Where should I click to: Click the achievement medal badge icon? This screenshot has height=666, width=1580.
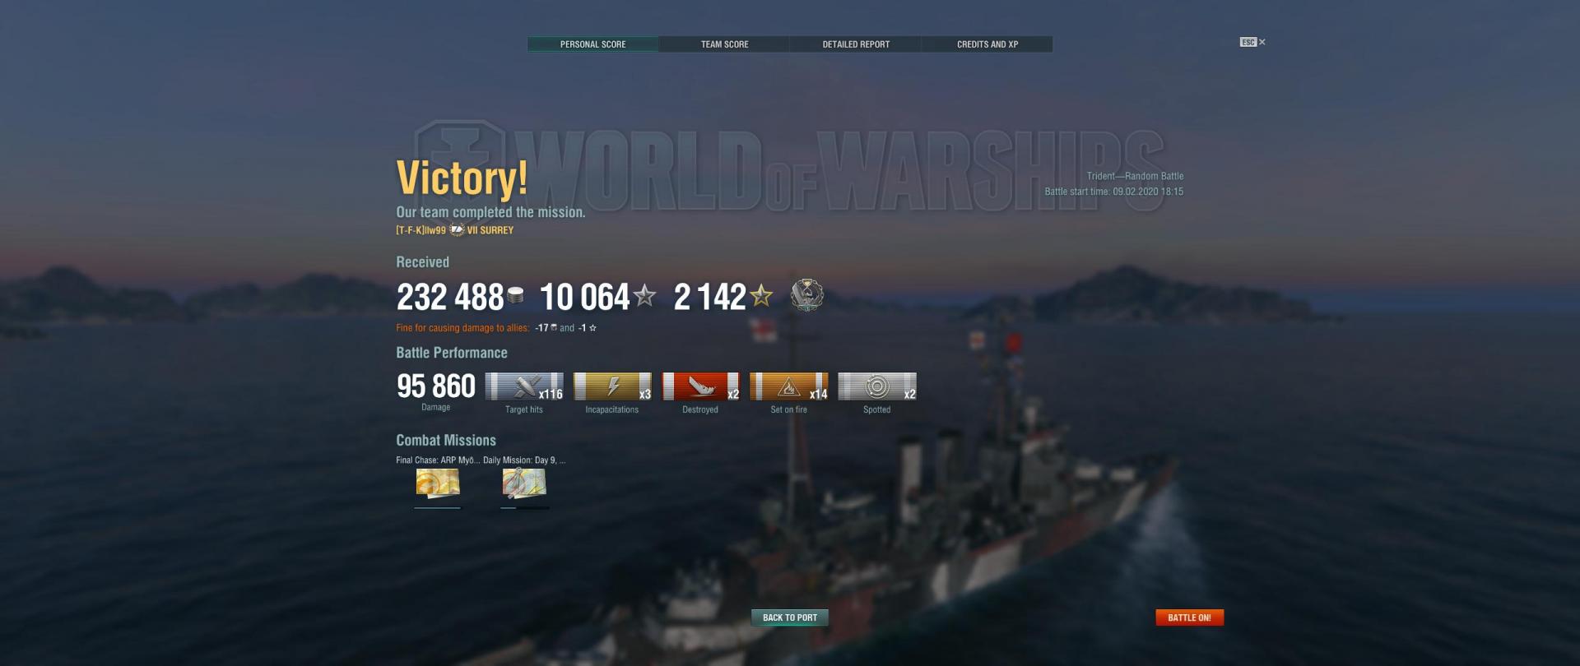tap(807, 294)
